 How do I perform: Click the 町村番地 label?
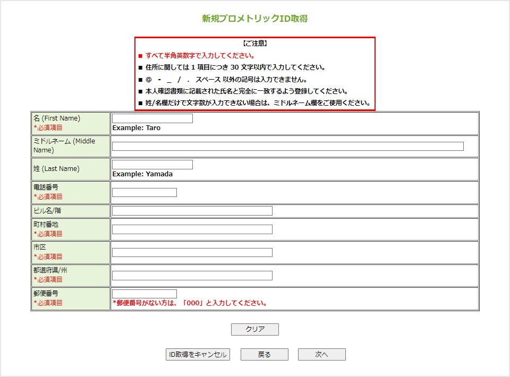click(46, 225)
